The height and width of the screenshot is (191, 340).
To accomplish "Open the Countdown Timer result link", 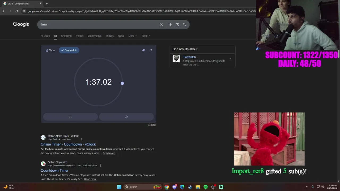I will coord(54,171).
